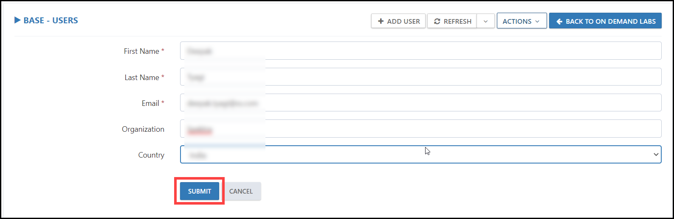Focus the First Name input field

pos(420,51)
